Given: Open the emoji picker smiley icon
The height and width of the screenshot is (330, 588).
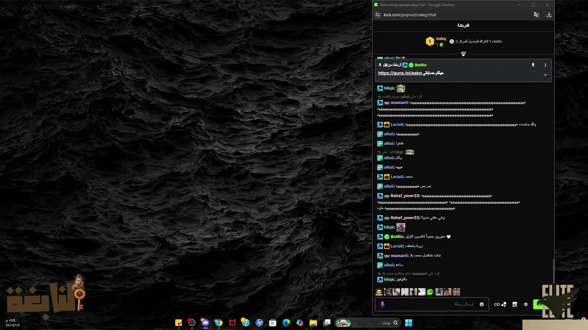Looking at the screenshot, I should (x=482, y=304).
